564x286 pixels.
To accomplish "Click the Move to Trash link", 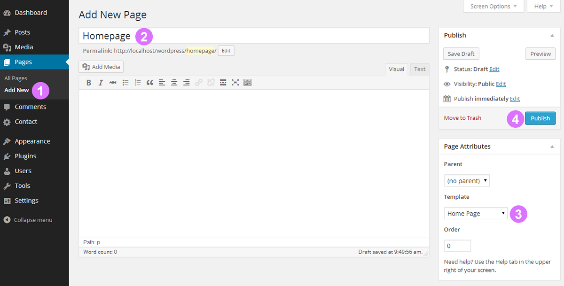I will [462, 118].
